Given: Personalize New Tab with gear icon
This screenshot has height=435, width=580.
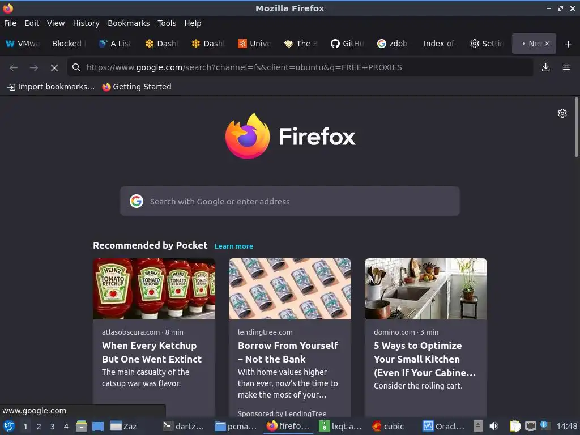Looking at the screenshot, I should tap(562, 113).
